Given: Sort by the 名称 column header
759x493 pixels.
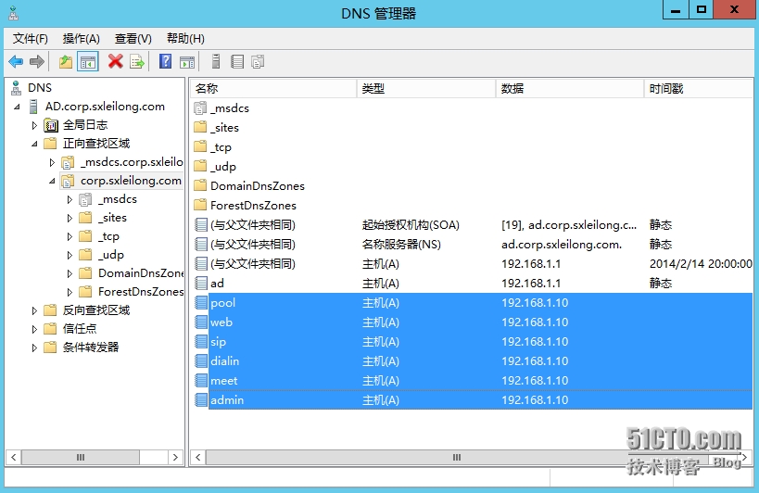Looking at the screenshot, I should (x=273, y=89).
